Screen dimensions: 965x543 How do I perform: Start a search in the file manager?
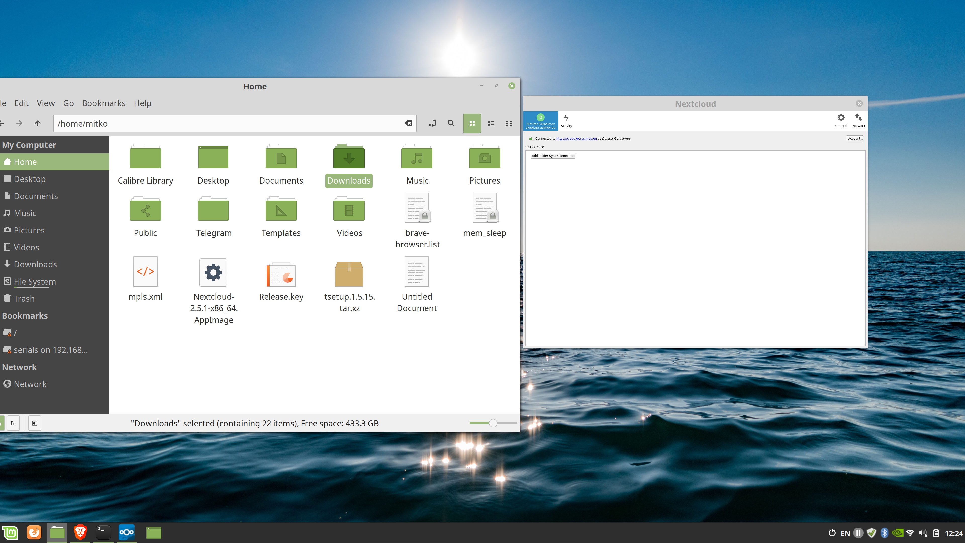tap(451, 123)
